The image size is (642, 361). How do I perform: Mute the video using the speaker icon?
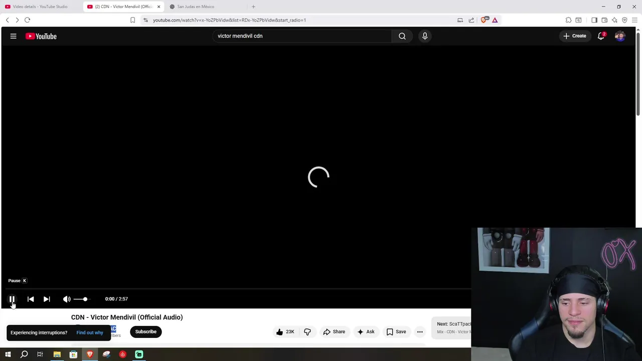coord(67,299)
